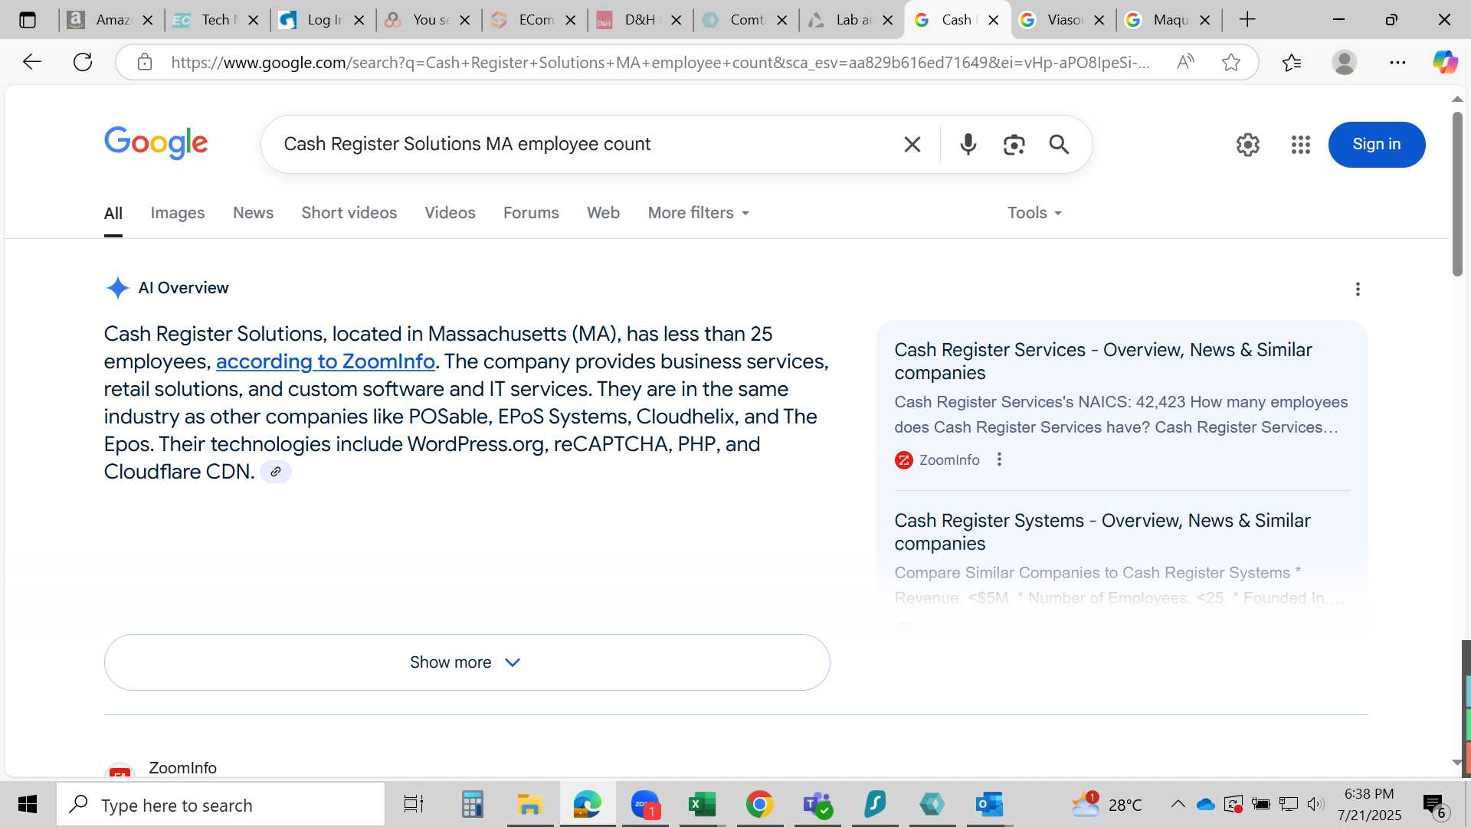The height and width of the screenshot is (827, 1471).
Task: Open Edge Settings and more menu
Action: click(x=1397, y=62)
